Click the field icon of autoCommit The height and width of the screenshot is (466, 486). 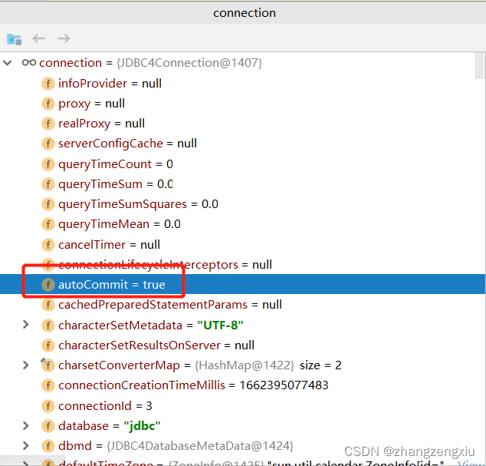coord(48,285)
